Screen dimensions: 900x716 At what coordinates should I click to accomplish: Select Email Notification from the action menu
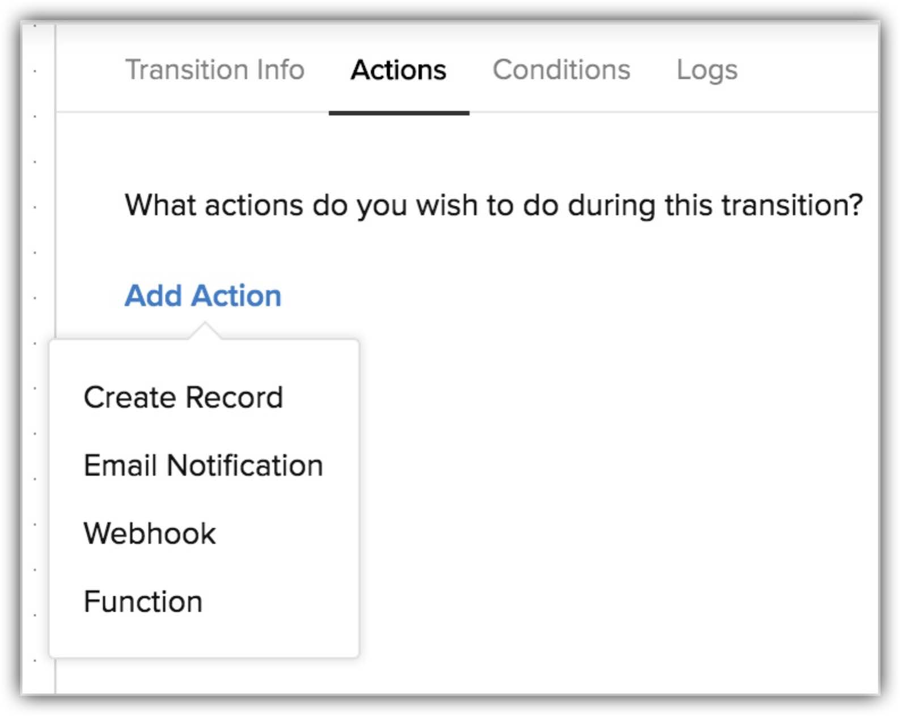(203, 465)
